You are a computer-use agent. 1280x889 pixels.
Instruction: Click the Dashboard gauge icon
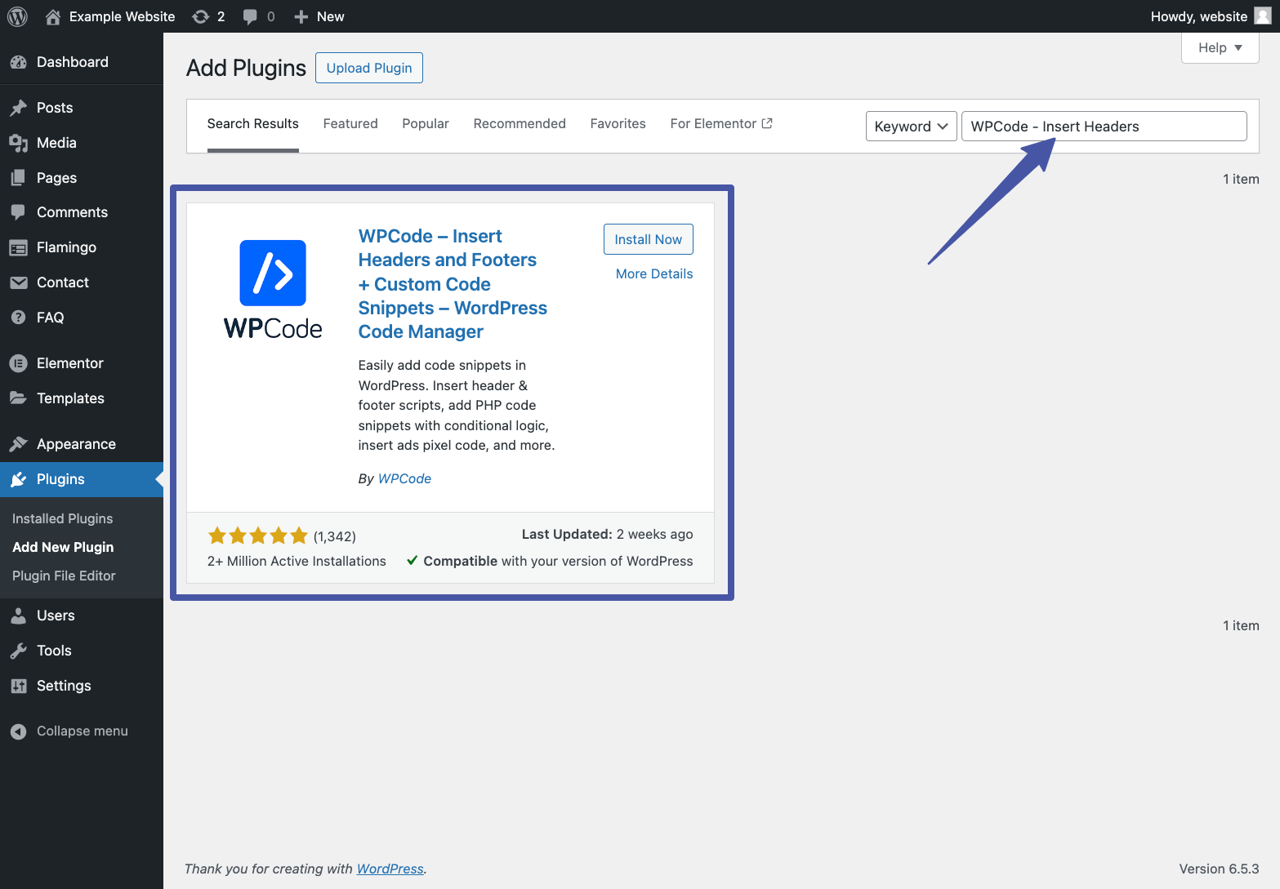[x=19, y=62]
